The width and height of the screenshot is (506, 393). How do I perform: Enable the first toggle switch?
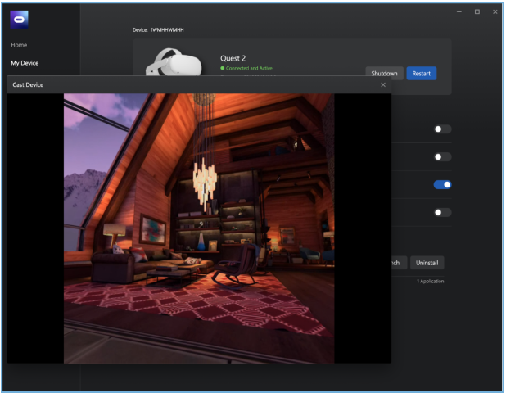tap(442, 129)
